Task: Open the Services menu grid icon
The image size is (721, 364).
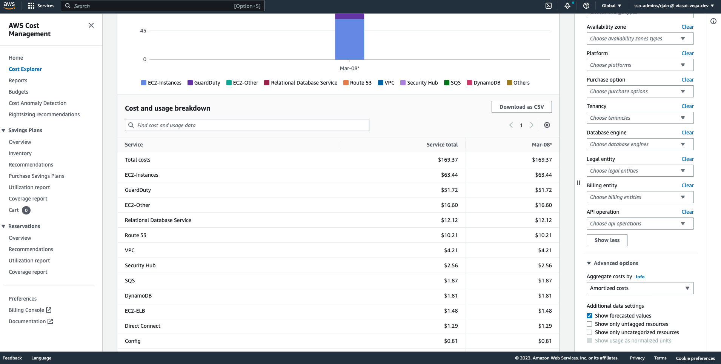Action: pyautogui.click(x=31, y=6)
